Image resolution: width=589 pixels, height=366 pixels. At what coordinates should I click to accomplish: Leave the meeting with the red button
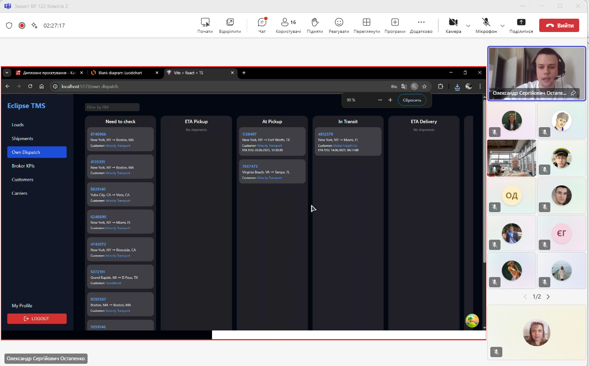coord(559,25)
